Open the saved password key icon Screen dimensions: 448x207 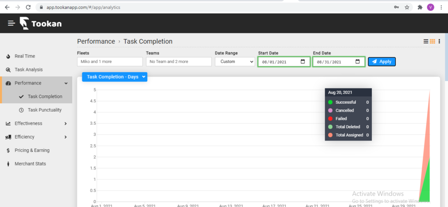click(396, 7)
